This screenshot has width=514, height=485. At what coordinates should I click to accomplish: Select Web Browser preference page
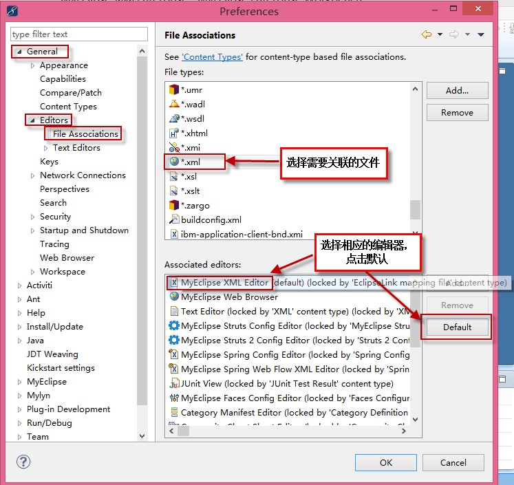[67, 258]
